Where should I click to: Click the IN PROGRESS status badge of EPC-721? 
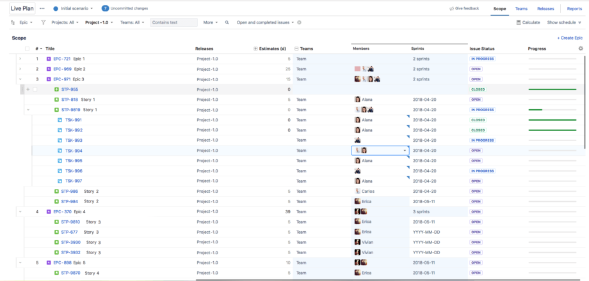point(482,59)
